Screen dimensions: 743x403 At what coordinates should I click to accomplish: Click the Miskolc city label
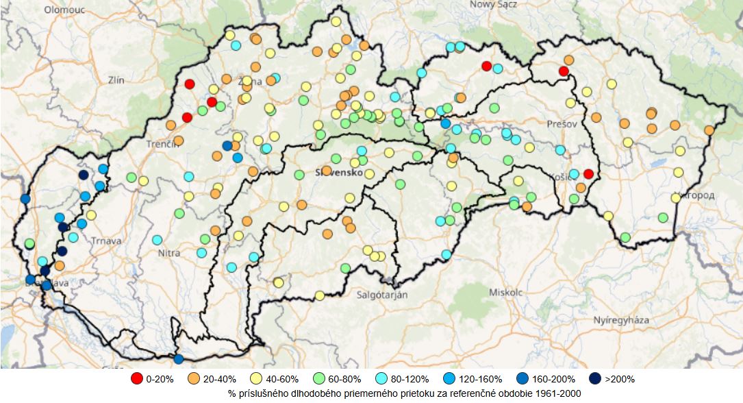(506, 292)
